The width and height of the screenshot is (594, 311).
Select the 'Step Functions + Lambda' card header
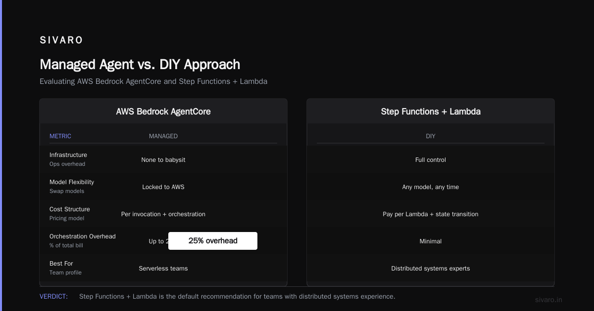point(431,112)
